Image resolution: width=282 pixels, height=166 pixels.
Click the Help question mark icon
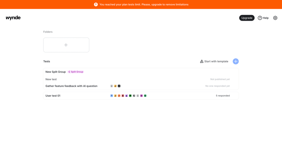(260, 18)
